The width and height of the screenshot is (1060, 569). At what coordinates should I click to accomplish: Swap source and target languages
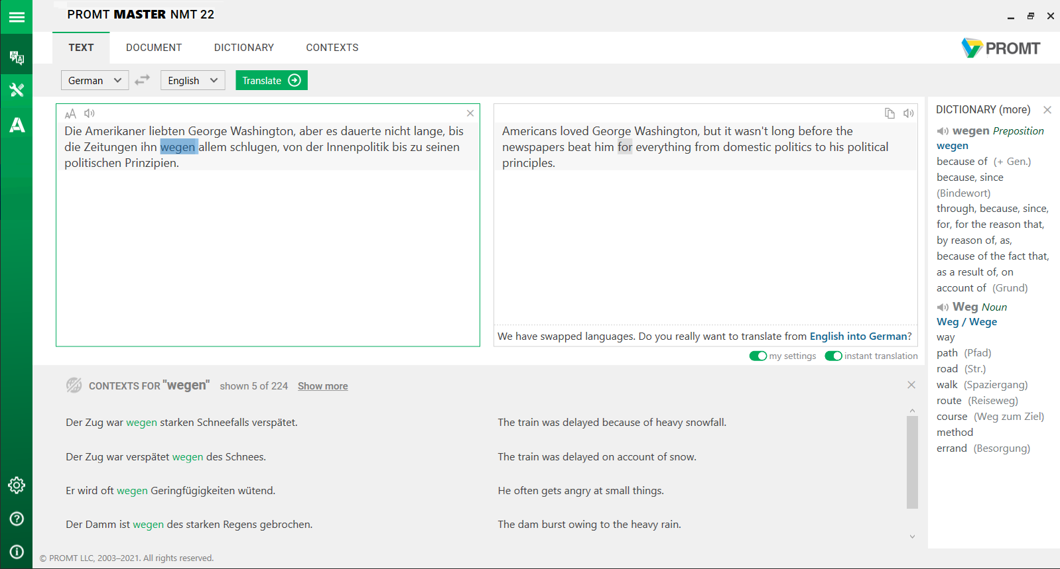[143, 80]
